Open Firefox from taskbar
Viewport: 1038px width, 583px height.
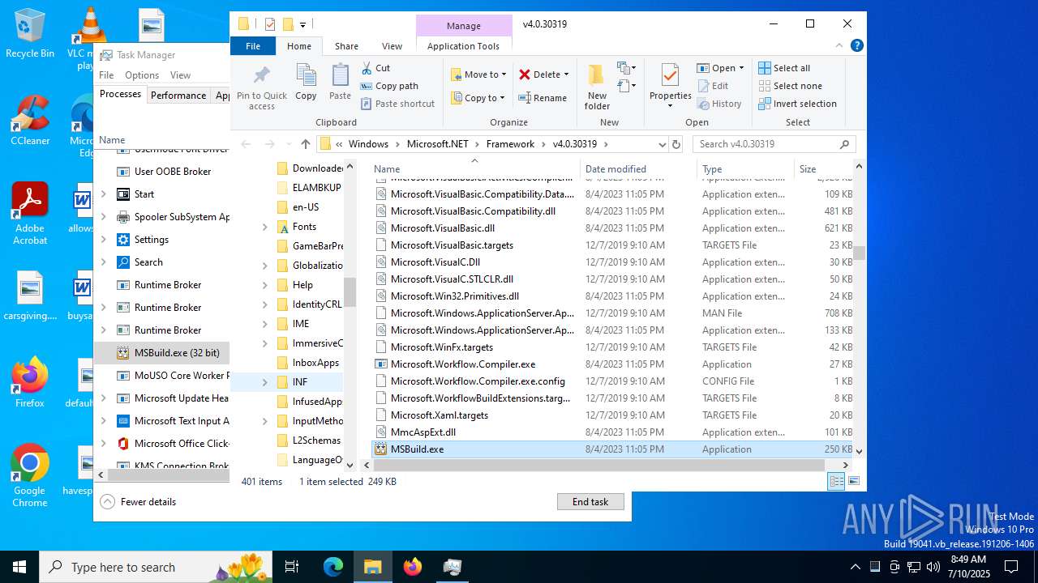pos(413,567)
